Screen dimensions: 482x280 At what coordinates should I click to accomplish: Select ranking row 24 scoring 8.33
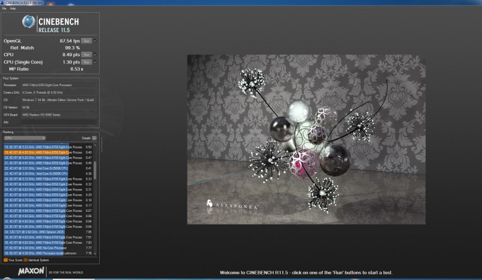[x=48, y=179]
